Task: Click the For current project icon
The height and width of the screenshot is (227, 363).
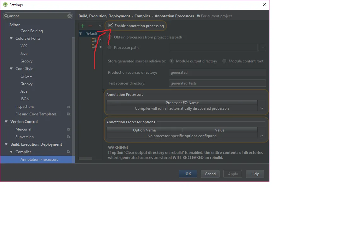Action: [x=198, y=16]
